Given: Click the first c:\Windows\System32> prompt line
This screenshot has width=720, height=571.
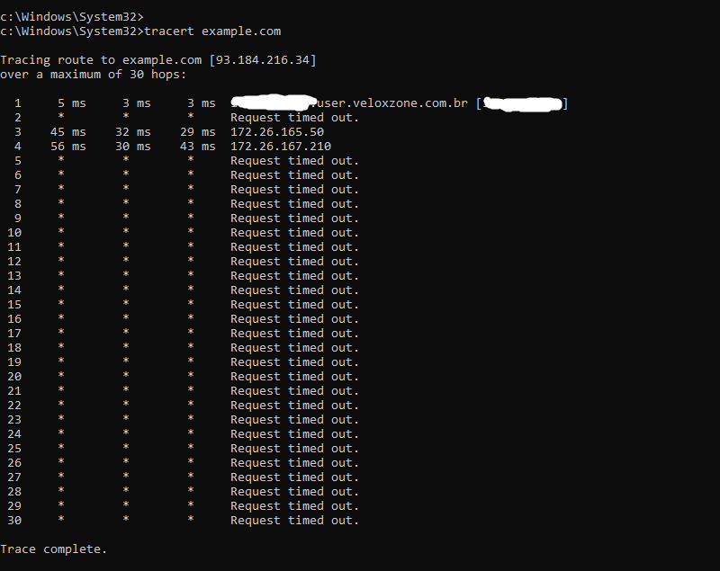Looking at the screenshot, I should click(71, 17).
